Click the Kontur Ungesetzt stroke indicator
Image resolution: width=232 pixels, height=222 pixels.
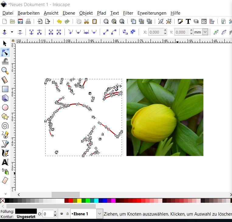coord(26,217)
